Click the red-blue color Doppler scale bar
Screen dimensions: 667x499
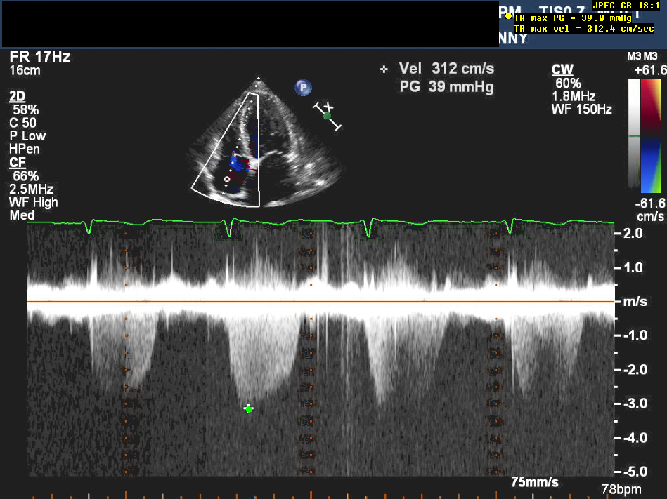click(x=652, y=135)
